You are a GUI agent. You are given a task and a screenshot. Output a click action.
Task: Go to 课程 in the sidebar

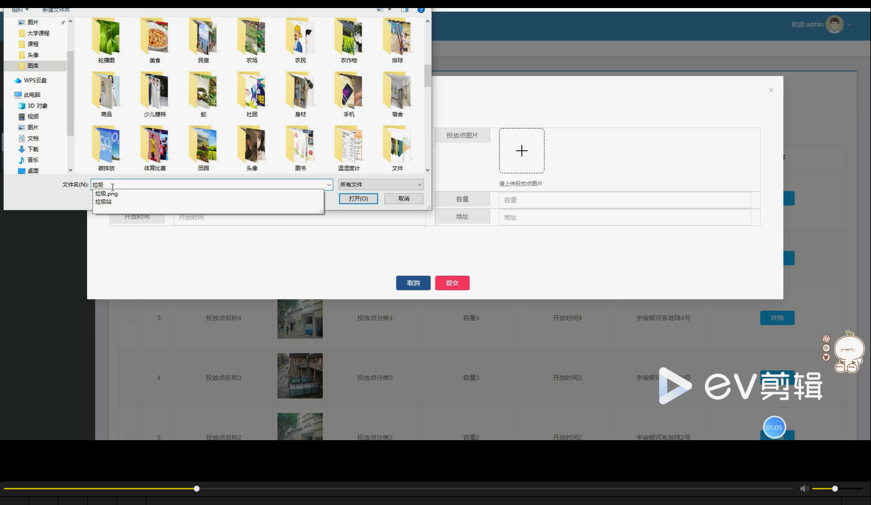pyautogui.click(x=33, y=44)
